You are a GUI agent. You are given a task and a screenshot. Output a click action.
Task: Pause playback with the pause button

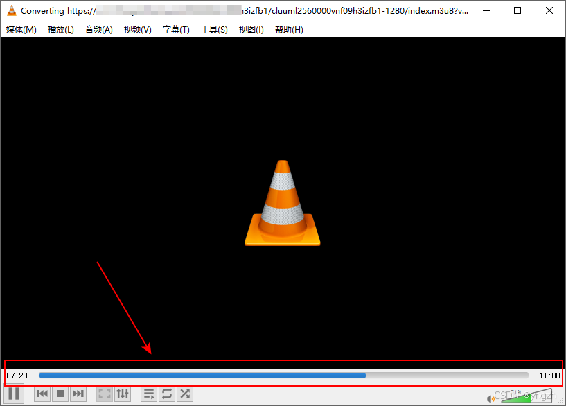14,394
